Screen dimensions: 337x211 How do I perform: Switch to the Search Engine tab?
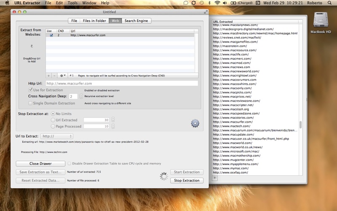136,20
